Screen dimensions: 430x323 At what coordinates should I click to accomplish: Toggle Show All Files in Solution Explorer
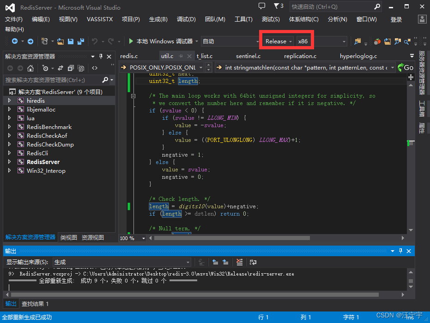81,68
